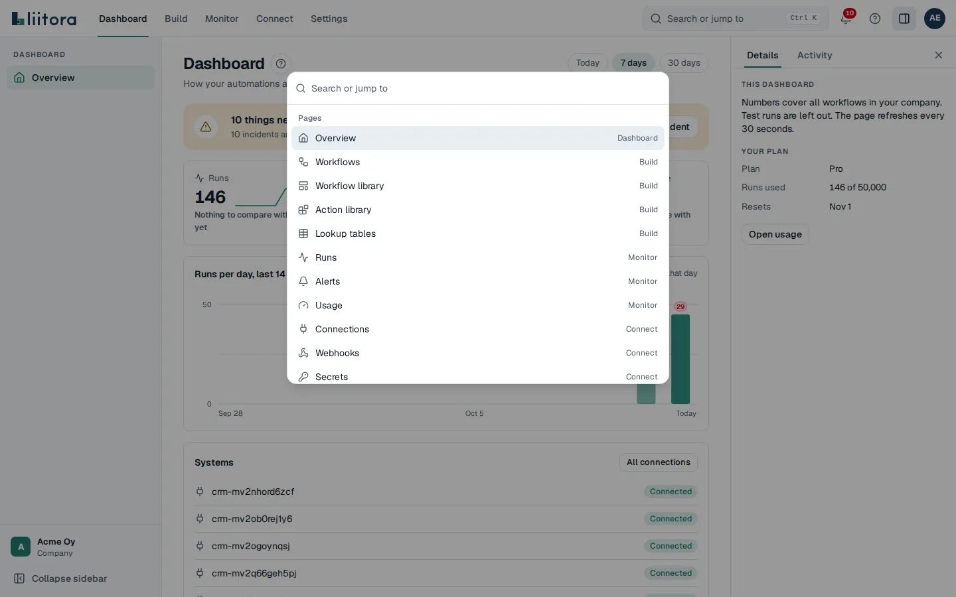Viewport: 956px width, 597px height.
Task: Click the liitora logo
Action: (x=44, y=19)
